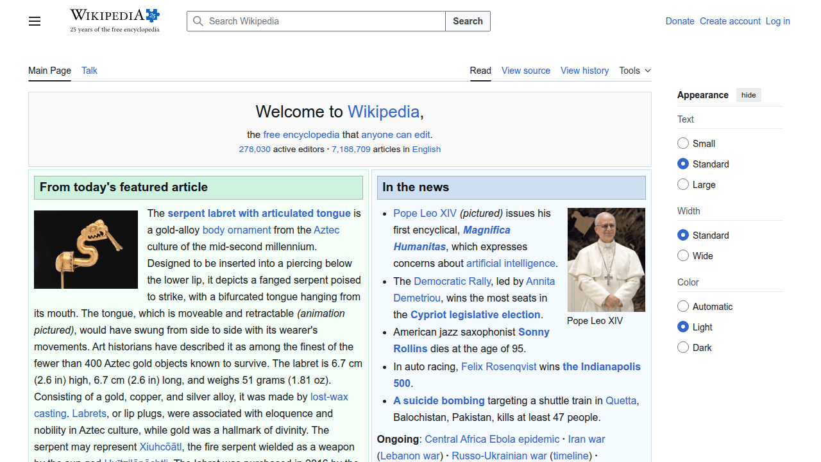Viewport: 821px width, 462px height.
Task: Open the Talk tab
Action: pyautogui.click(x=89, y=71)
